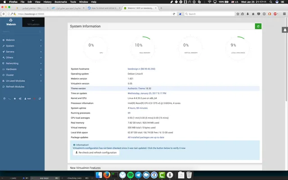Viewport: 288px width, 180px height.
Task: Click the night mode icon in sidebar footer
Action: (4, 99)
